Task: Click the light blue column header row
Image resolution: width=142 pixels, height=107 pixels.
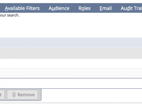Action: (71, 43)
